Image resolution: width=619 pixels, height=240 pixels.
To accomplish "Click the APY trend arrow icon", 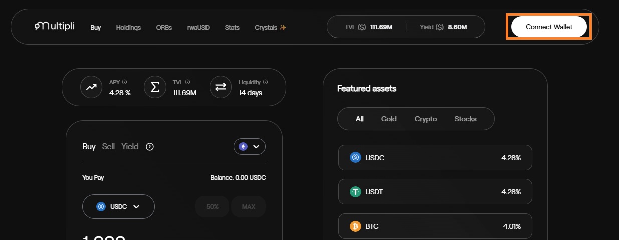I will 91,87.
